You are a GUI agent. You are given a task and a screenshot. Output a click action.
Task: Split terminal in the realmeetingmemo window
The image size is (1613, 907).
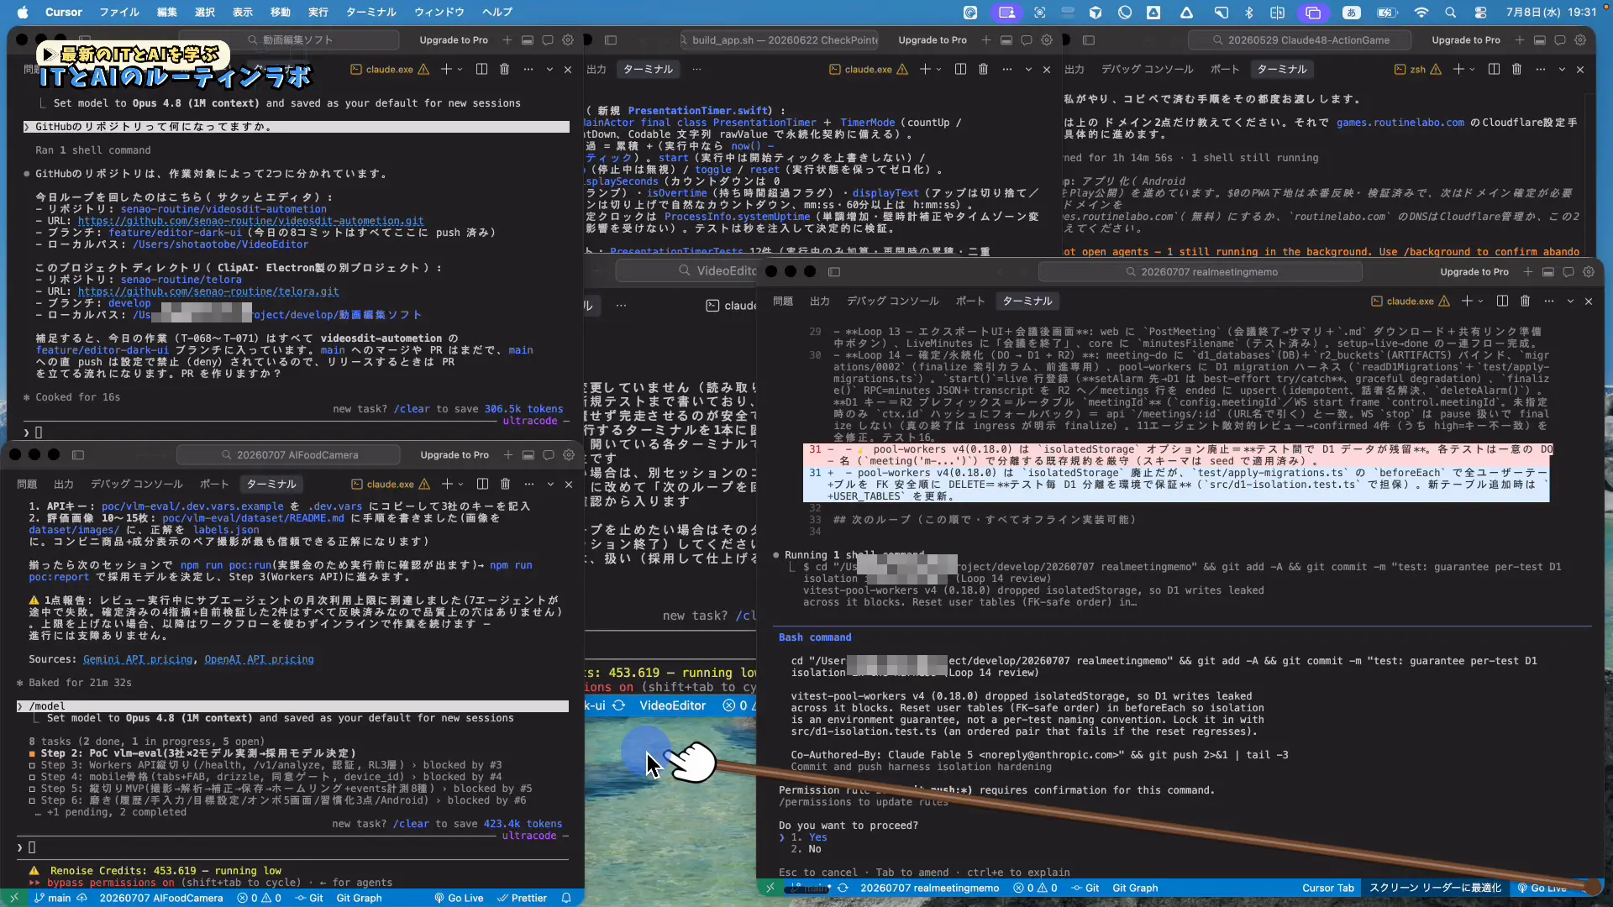click(1502, 301)
